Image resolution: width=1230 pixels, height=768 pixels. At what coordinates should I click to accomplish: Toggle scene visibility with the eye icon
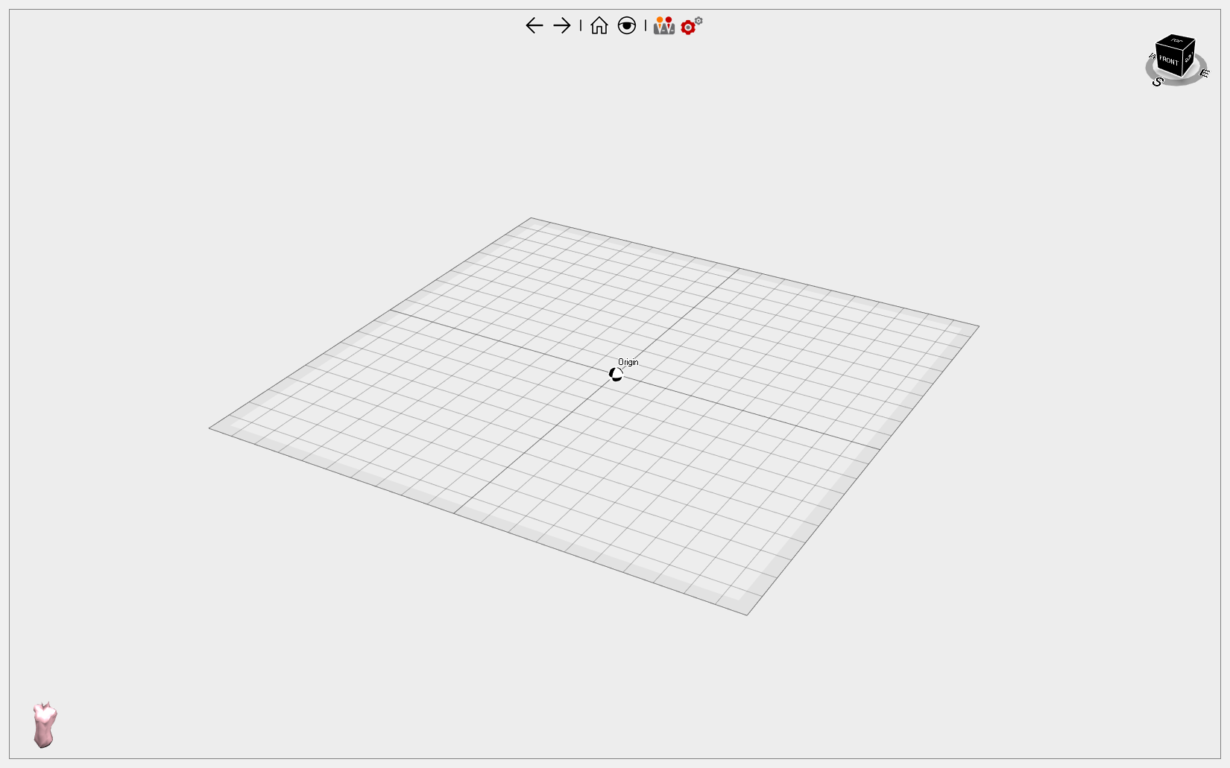tap(627, 25)
